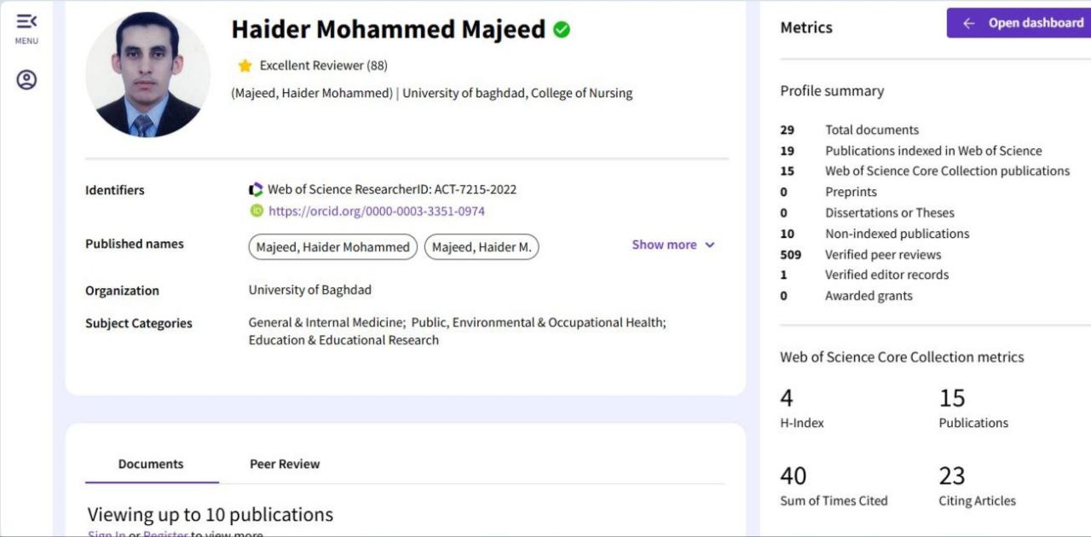Click the H-Index value 4

[787, 398]
